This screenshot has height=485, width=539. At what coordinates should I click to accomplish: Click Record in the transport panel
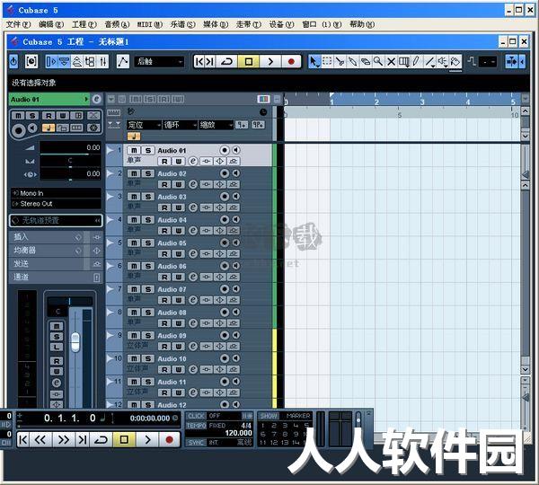coord(169,439)
